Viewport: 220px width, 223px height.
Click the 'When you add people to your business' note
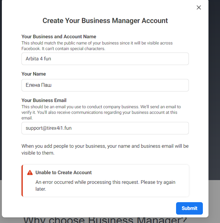105,150
